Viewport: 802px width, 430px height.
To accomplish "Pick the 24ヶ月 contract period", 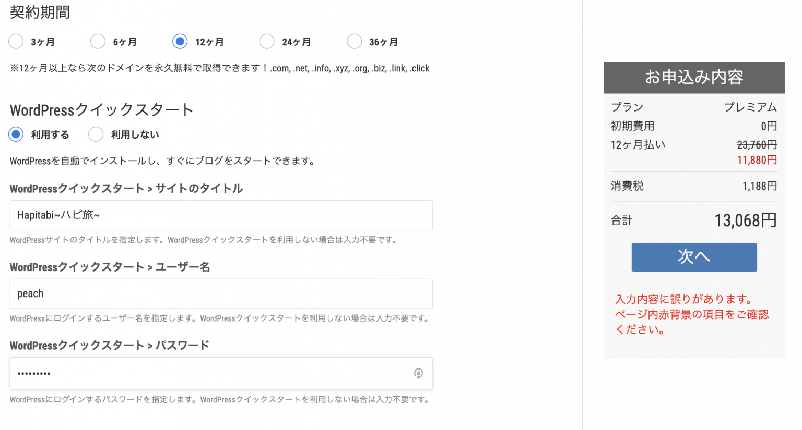I will tap(267, 42).
